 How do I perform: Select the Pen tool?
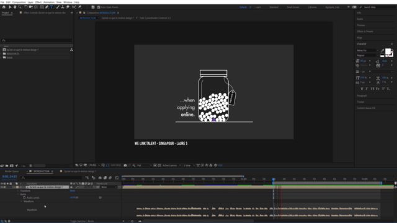pyautogui.click(x=47, y=7)
